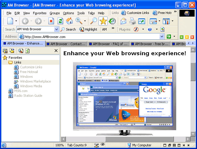Close the Favorites sidebar panel
197x149 pixels.
tap(56, 51)
